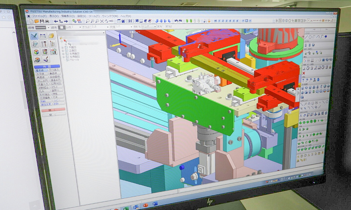Click the line tool in right palette
351x210 pixels.
pyautogui.click(x=306, y=37)
